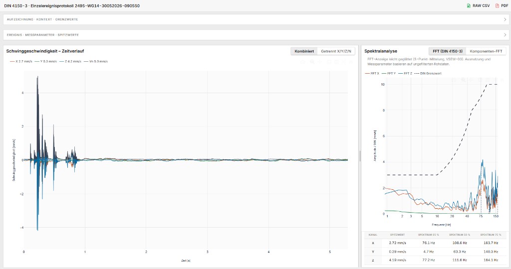Toggle the FFT X legend trace
Image resolution: width=511 pixels, height=269 pixels.
tap(372, 74)
